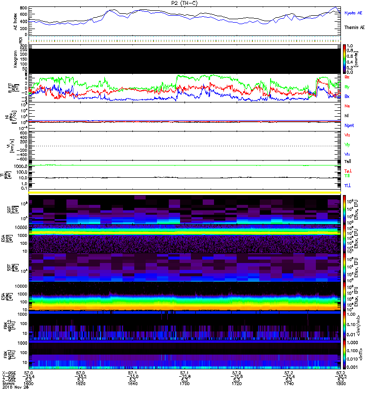Click the red Bz legend label
The width and height of the screenshot is (369, 394).
347,77
